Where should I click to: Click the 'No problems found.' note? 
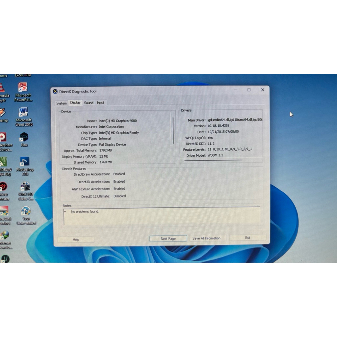point(85,212)
